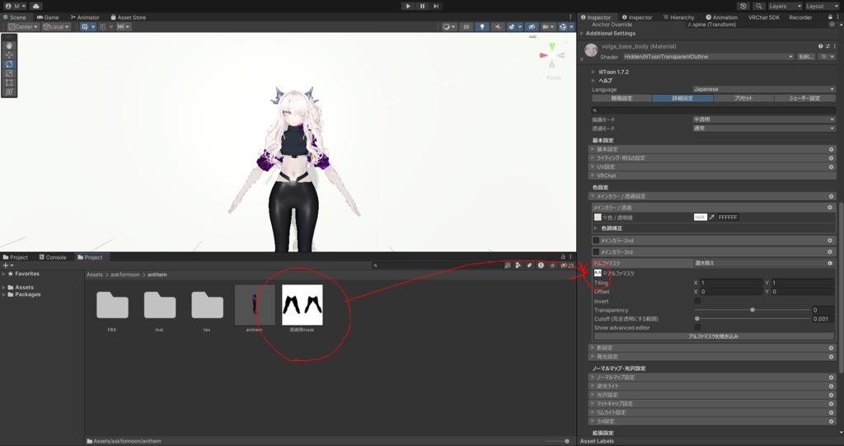Expand 影設定 section
The image size is (844, 446).
(713, 348)
